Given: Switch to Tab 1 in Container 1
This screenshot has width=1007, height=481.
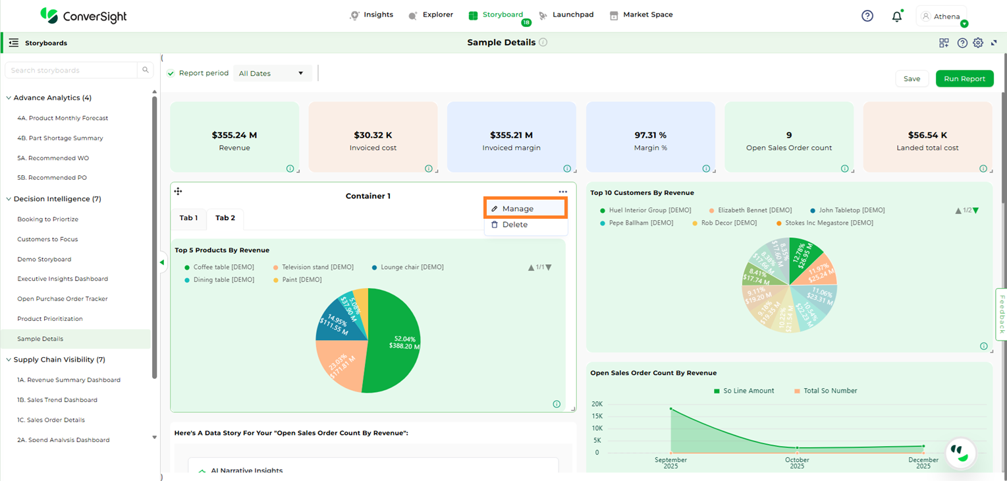Looking at the screenshot, I should coord(188,218).
